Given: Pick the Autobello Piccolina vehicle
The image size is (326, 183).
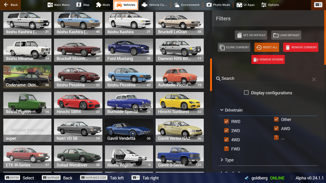Looking at the screenshot, I should coord(180,77).
